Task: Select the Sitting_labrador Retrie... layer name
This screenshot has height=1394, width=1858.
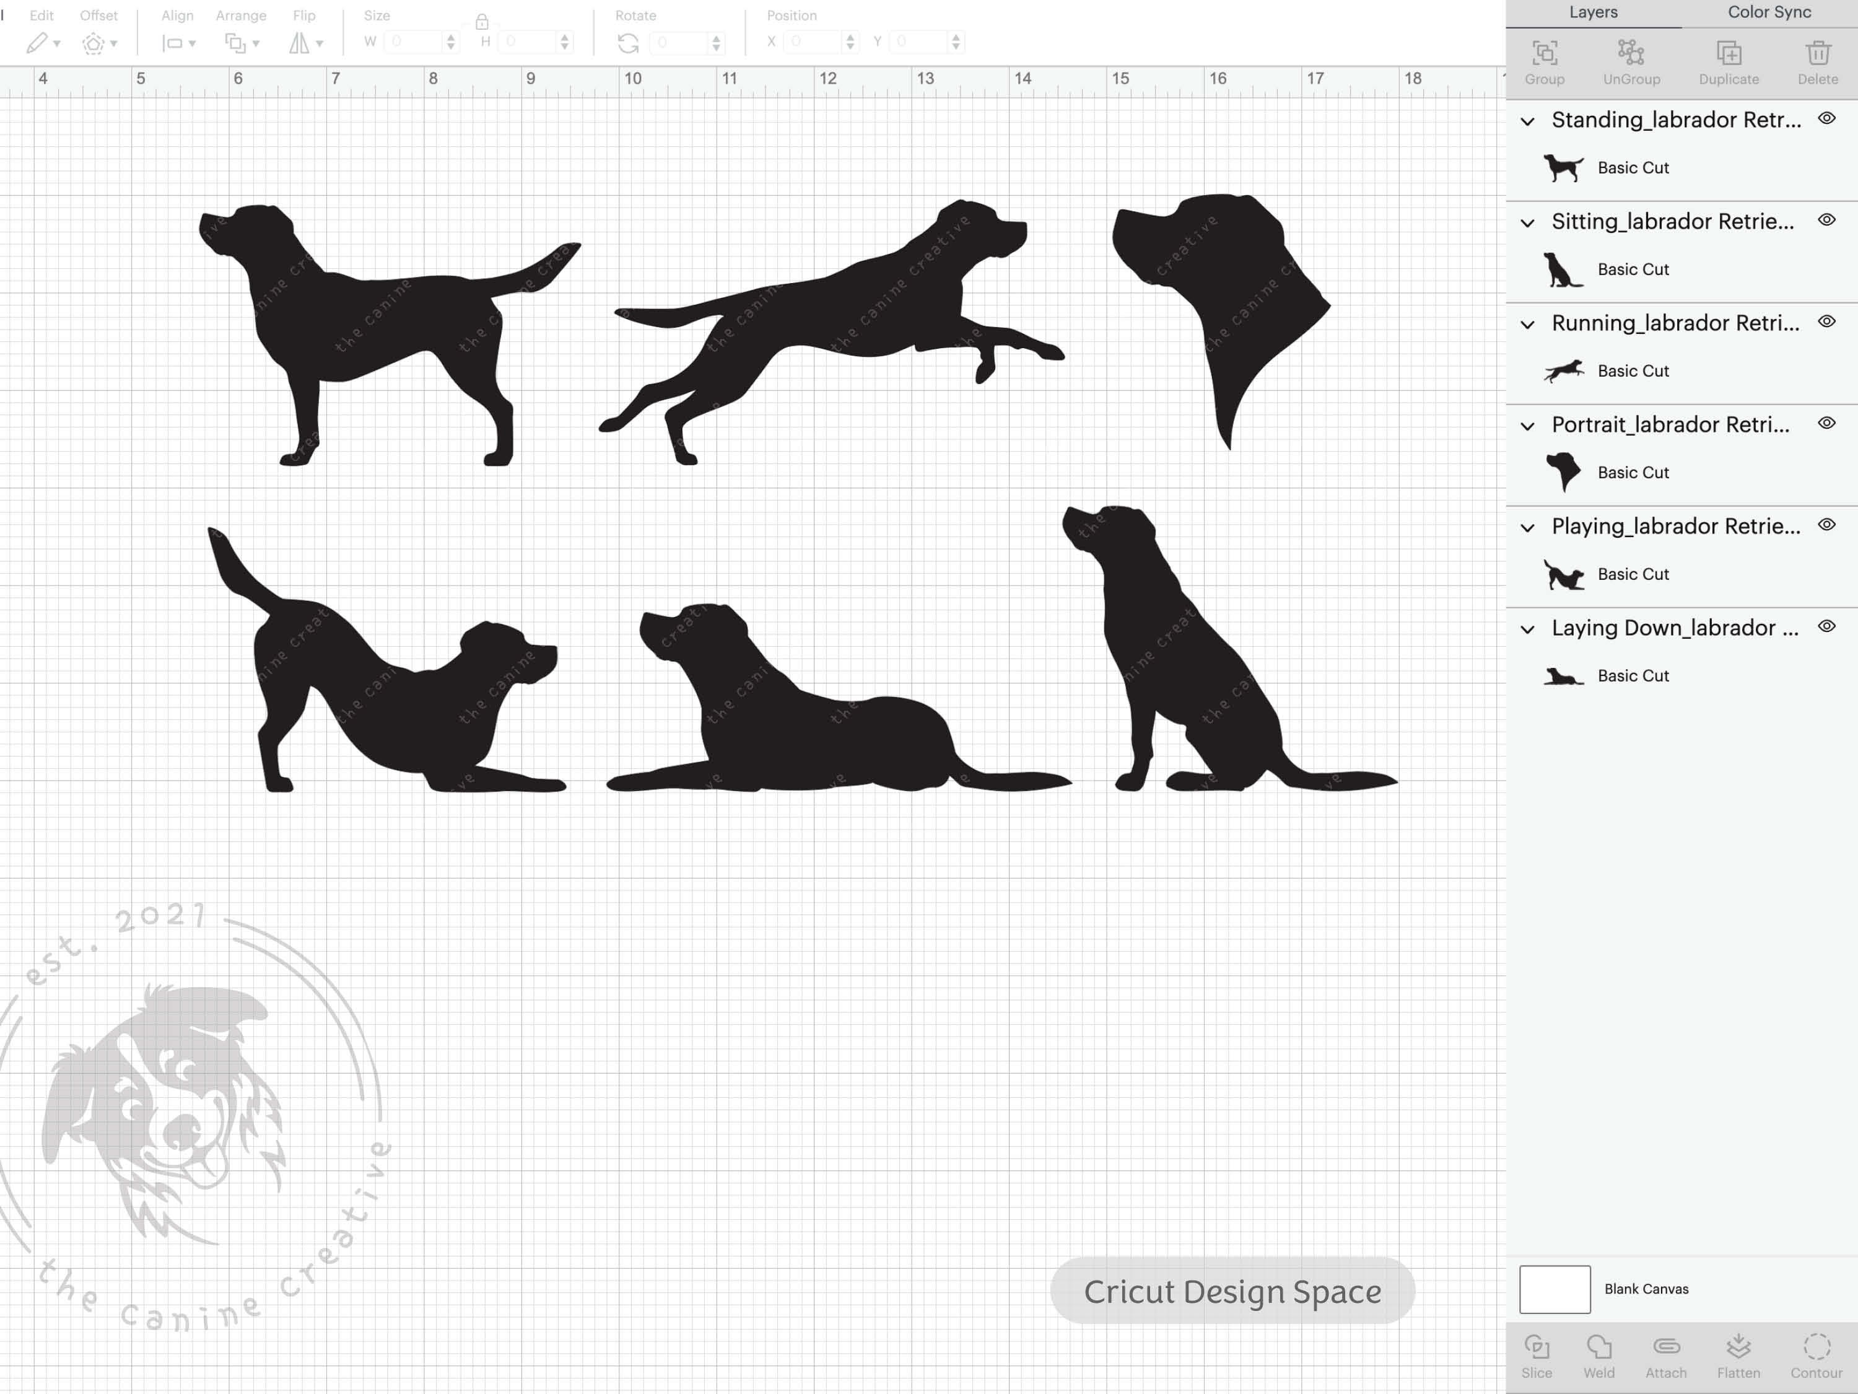Action: (x=1672, y=222)
